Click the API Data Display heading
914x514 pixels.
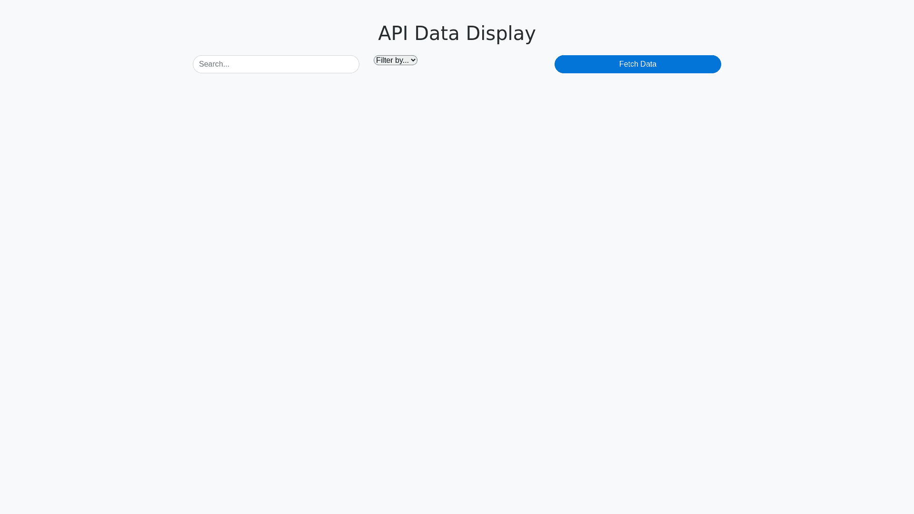[x=457, y=33]
